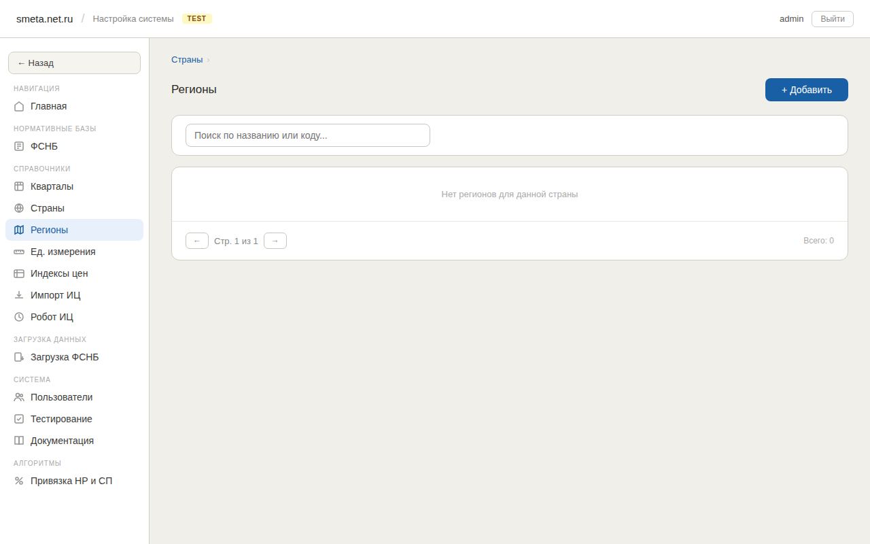Select Загрузка ФСНБ in the sidebar
The width and height of the screenshot is (870, 544).
click(x=65, y=357)
